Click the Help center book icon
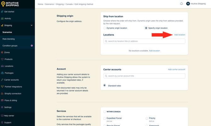Viewport: 211px width, 126px height. (2, 116)
